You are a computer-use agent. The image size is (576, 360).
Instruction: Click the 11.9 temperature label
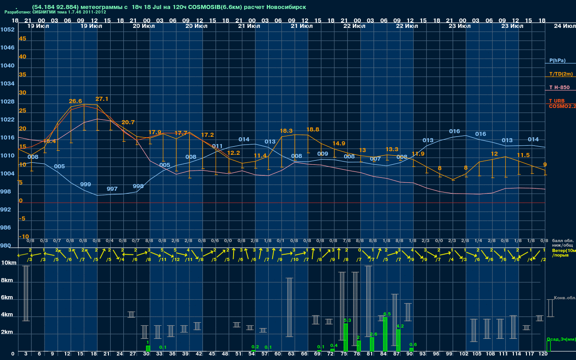click(x=418, y=154)
